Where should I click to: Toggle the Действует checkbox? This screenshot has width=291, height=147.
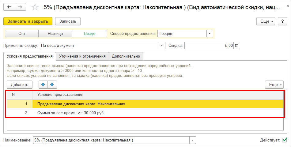(x=284, y=140)
